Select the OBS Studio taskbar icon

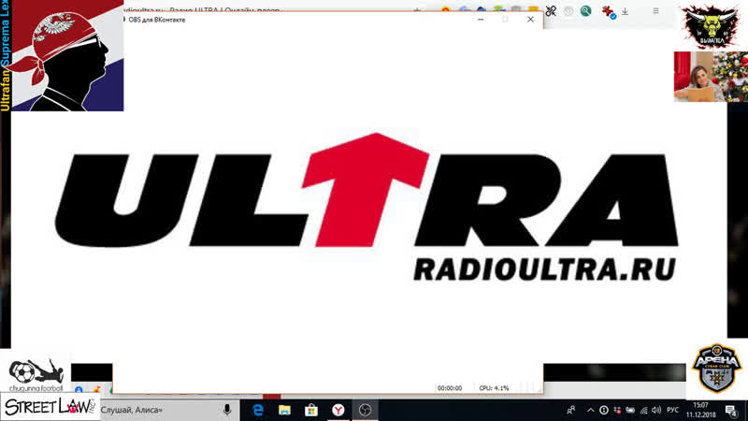[365, 410]
